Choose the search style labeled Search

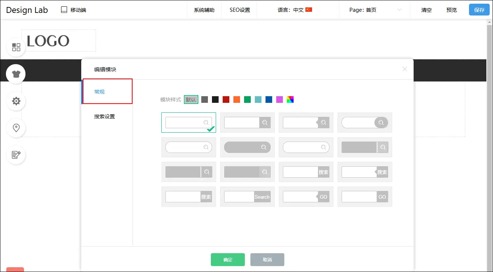tap(247, 196)
